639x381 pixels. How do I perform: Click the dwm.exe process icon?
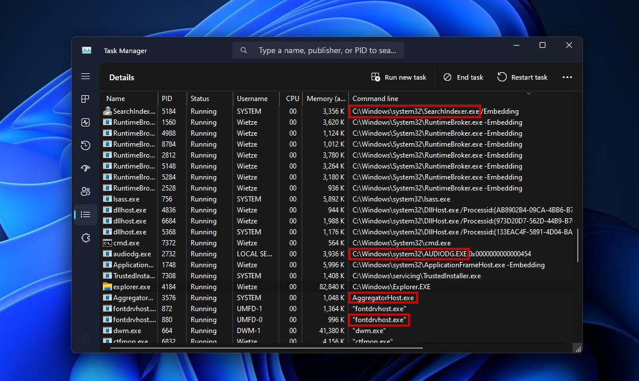(107, 331)
